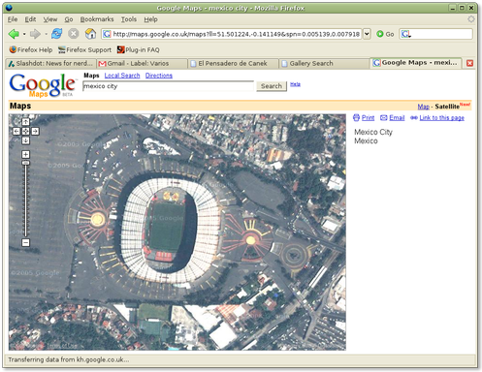Viewport: 482px width, 372px height.
Task: Open the Edit menu
Action: pyautogui.click(x=30, y=19)
